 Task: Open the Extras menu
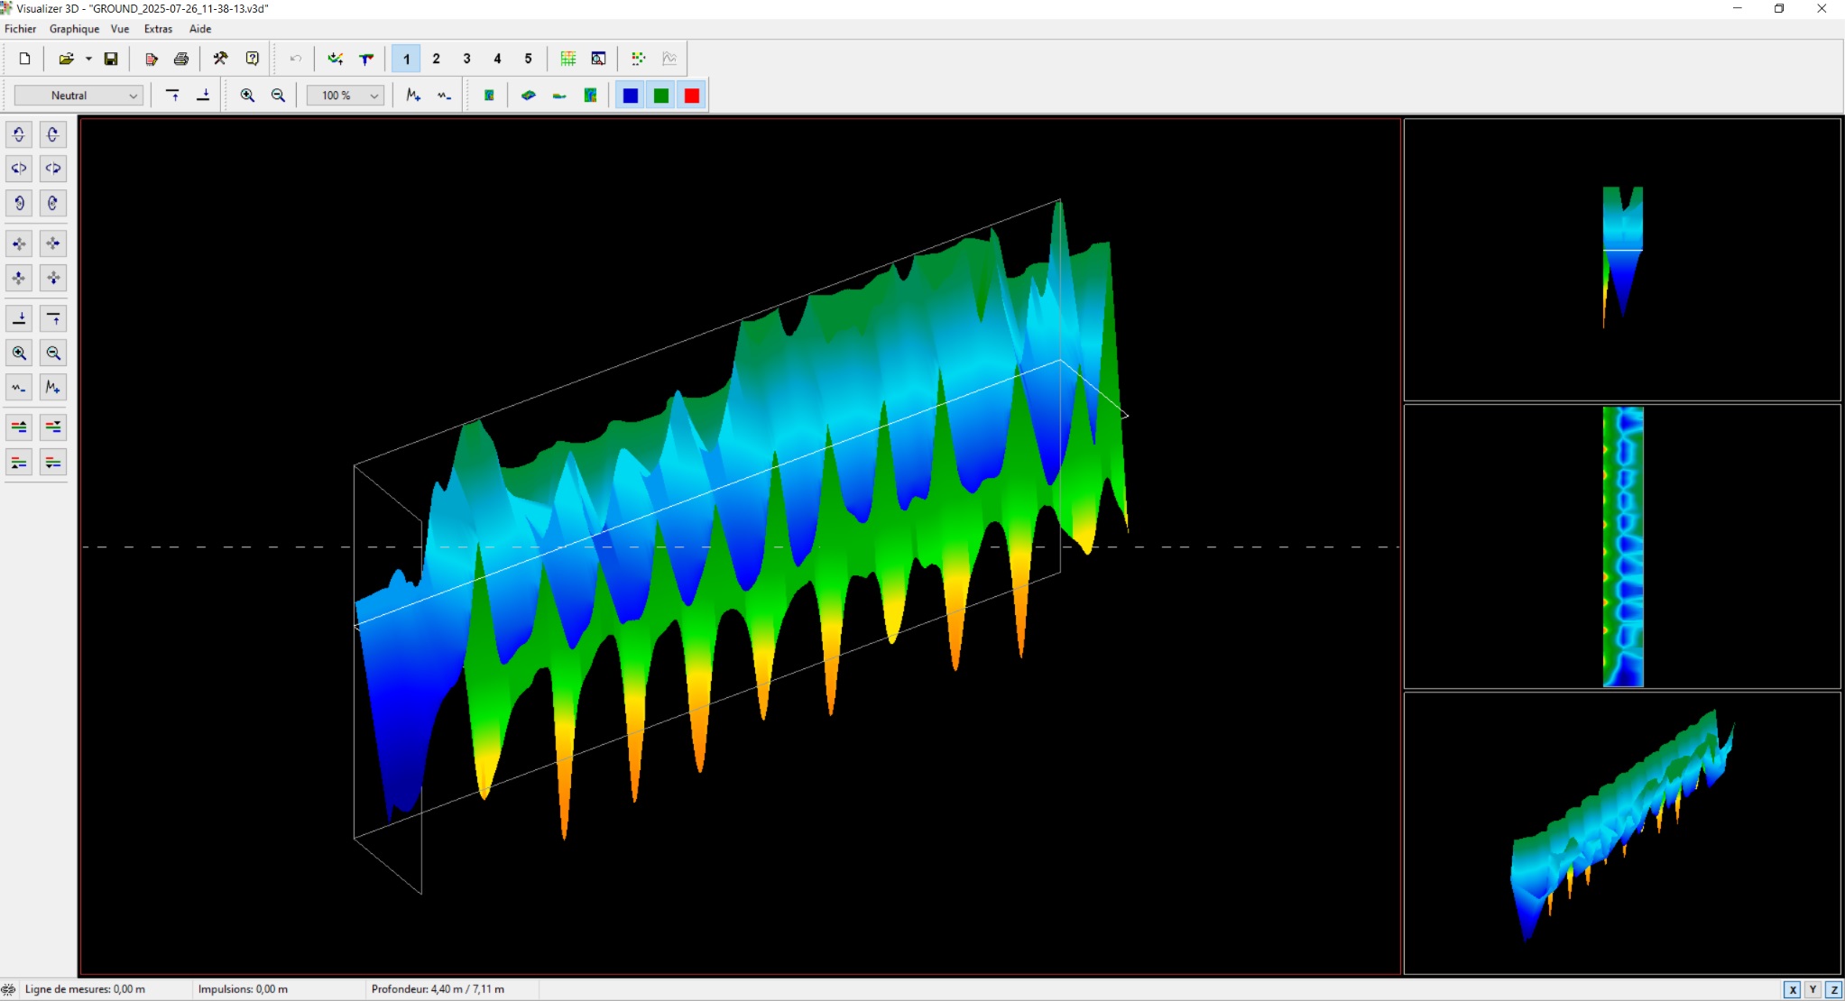(x=158, y=29)
